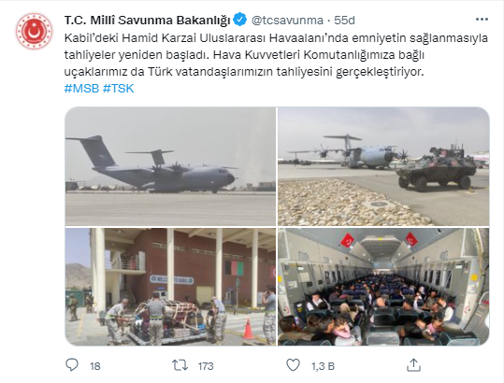Click the retweet arrows icon
Screen dimensions: 504x383
coord(180,365)
